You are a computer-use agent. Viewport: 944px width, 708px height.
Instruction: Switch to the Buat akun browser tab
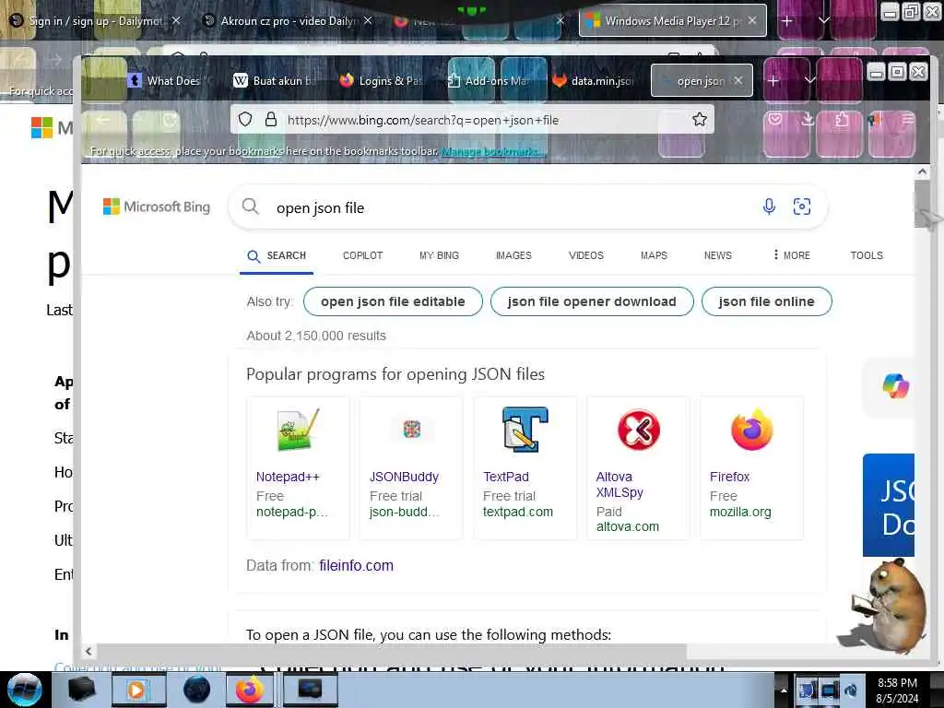[x=274, y=80]
